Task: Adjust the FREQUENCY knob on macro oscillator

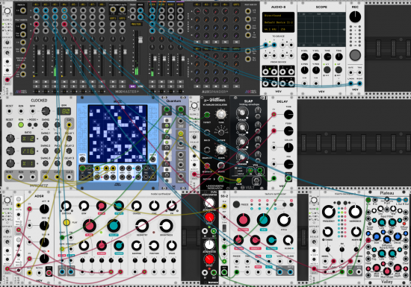Action: [329, 212]
